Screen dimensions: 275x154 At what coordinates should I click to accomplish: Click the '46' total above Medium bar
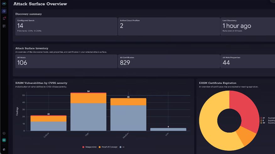tap(128, 97)
